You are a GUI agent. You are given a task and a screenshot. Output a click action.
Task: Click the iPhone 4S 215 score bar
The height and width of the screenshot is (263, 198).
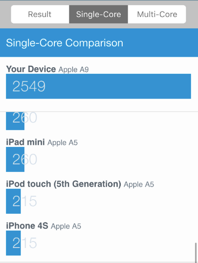13,243
